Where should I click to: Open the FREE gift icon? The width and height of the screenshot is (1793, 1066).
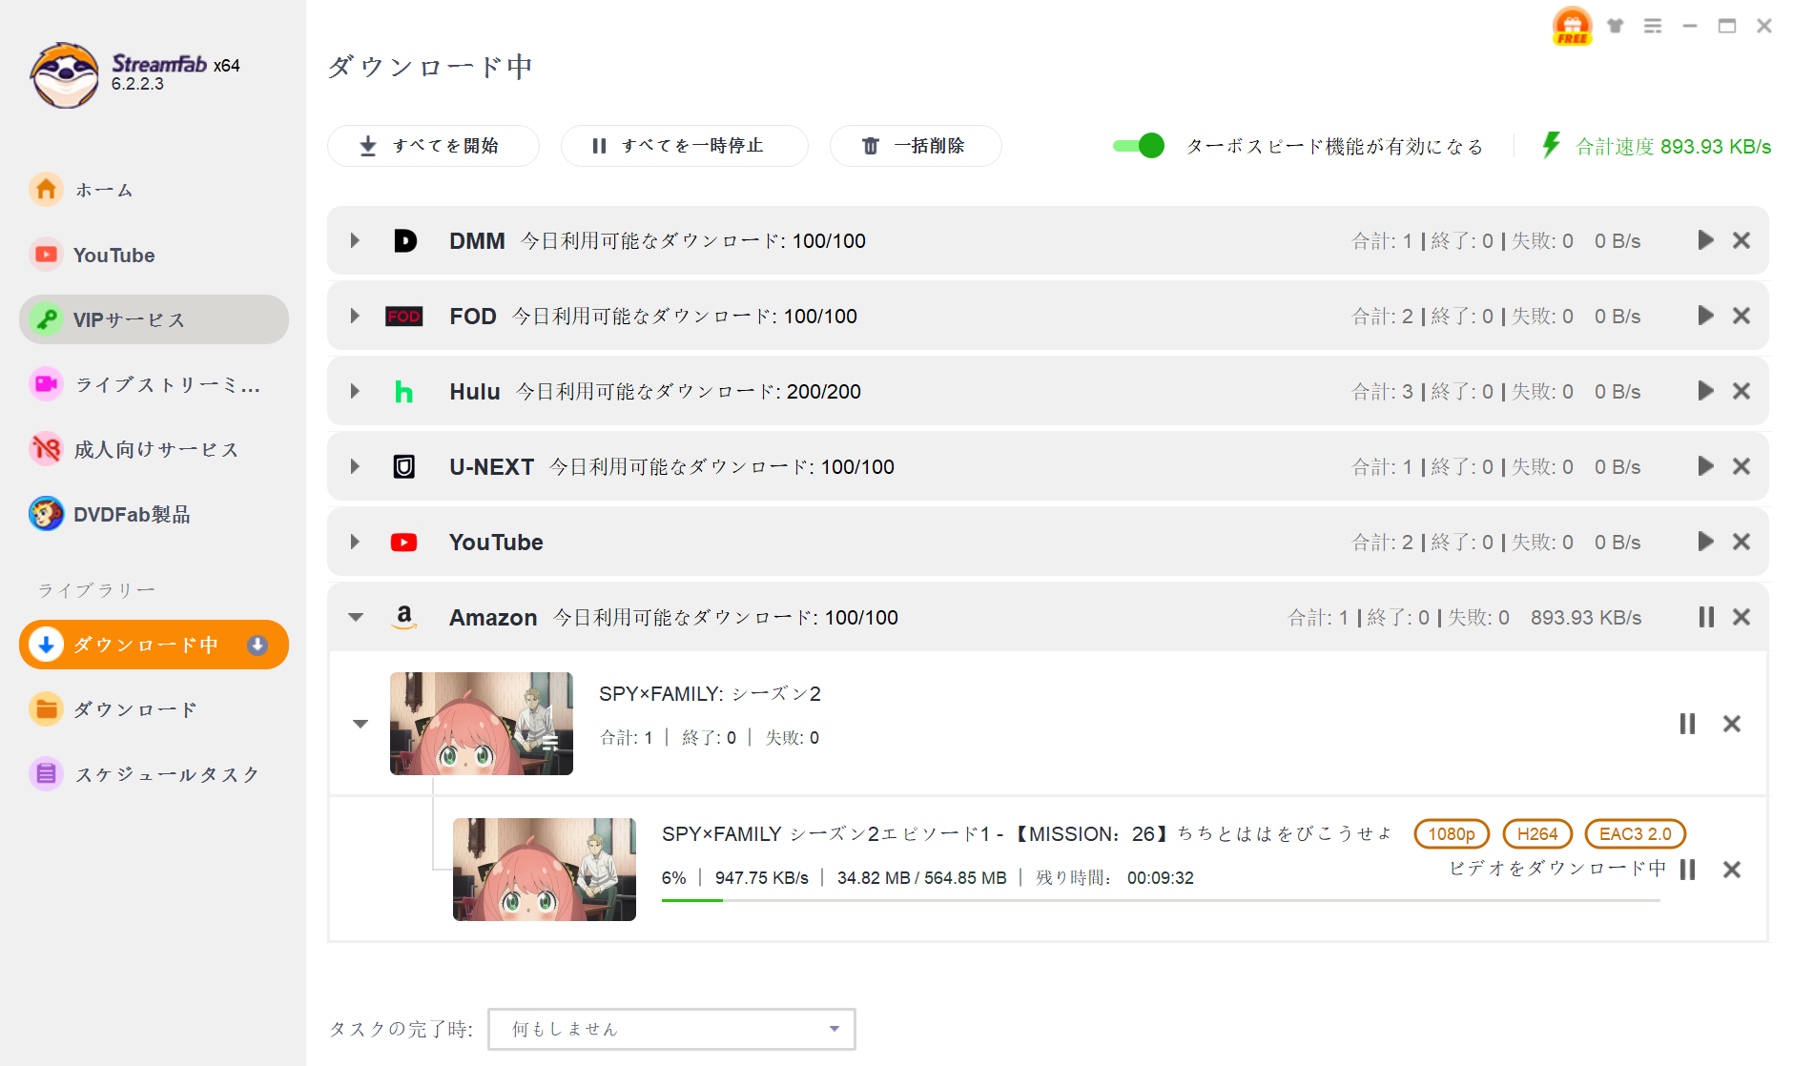[x=1572, y=26]
